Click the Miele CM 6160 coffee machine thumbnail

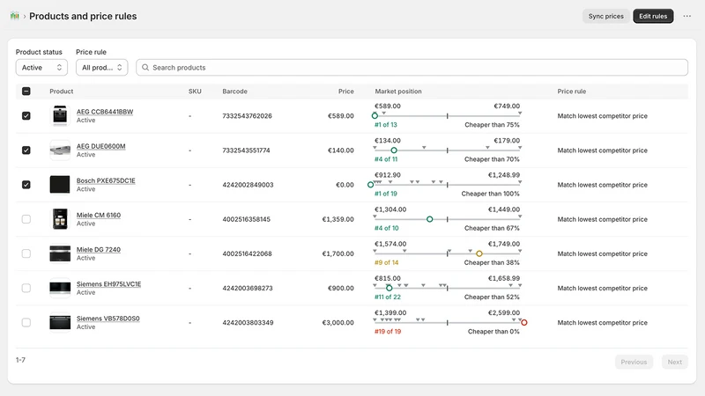60,219
